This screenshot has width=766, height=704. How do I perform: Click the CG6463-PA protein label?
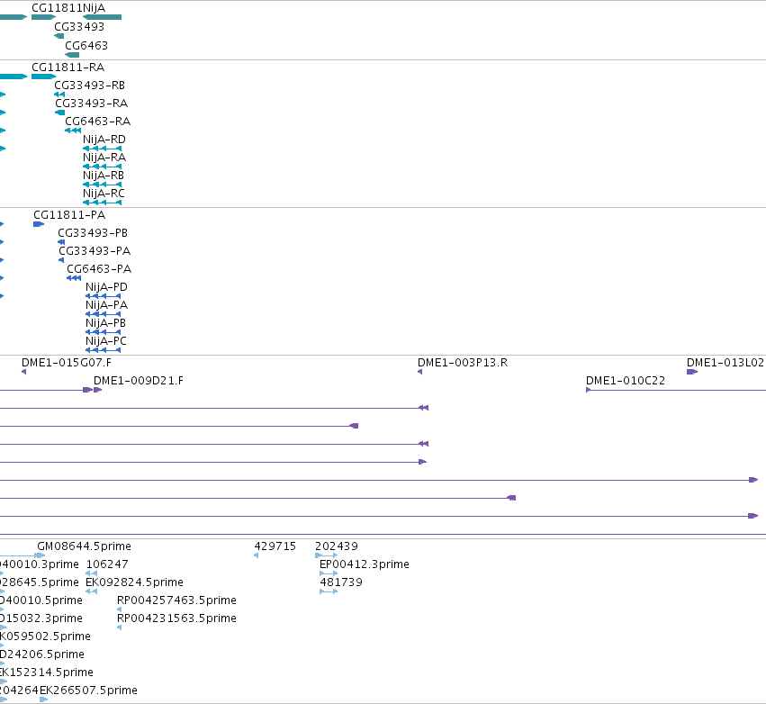click(x=99, y=269)
